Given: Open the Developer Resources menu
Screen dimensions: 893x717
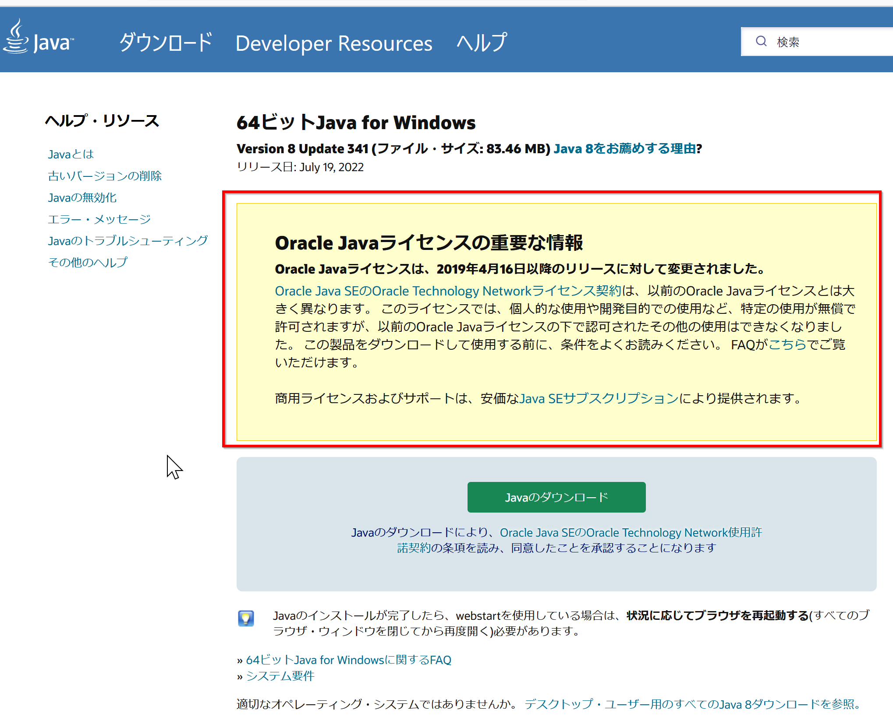Looking at the screenshot, I should 334,43.
